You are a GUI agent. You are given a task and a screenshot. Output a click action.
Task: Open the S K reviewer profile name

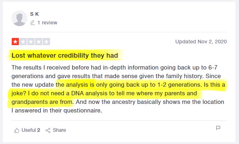(34, 14)
